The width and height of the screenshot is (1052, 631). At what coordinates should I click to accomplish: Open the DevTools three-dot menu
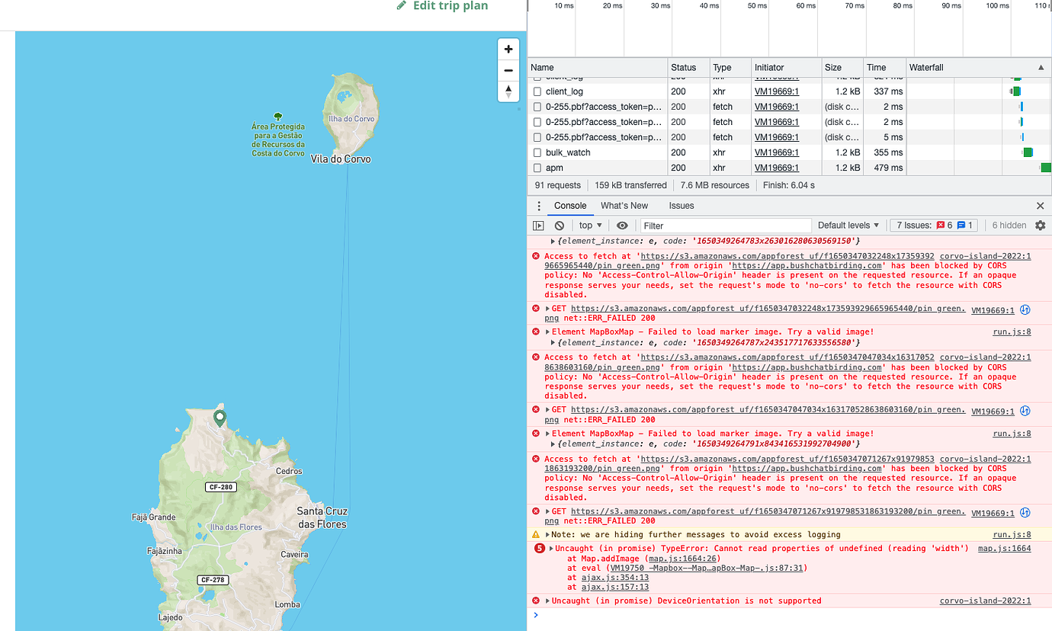point(539,206)
